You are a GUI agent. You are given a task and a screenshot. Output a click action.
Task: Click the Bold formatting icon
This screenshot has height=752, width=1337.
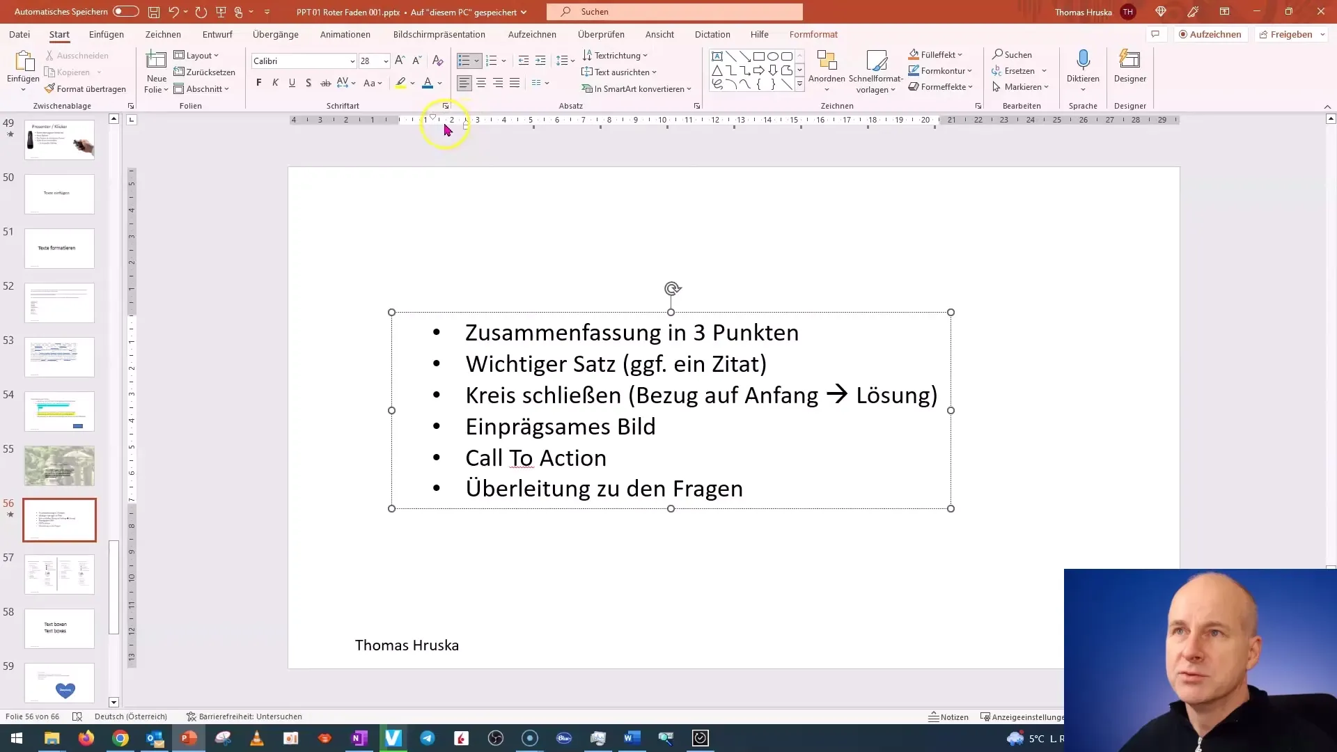[x=258, y=84]
